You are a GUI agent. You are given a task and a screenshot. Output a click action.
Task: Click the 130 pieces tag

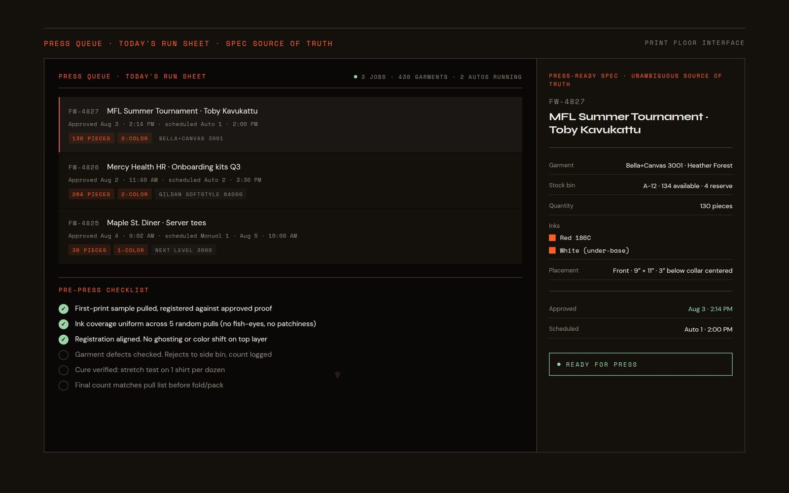(91, 139)
